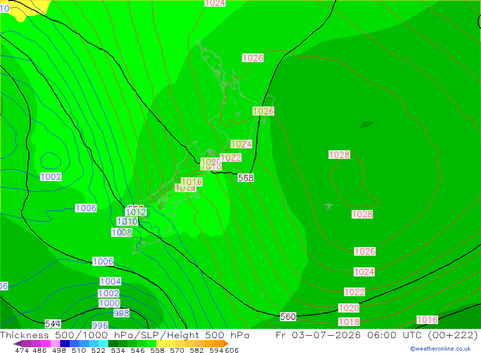Click the blue 1000 isobar label
481x353 pixels.
coord(109,303)
